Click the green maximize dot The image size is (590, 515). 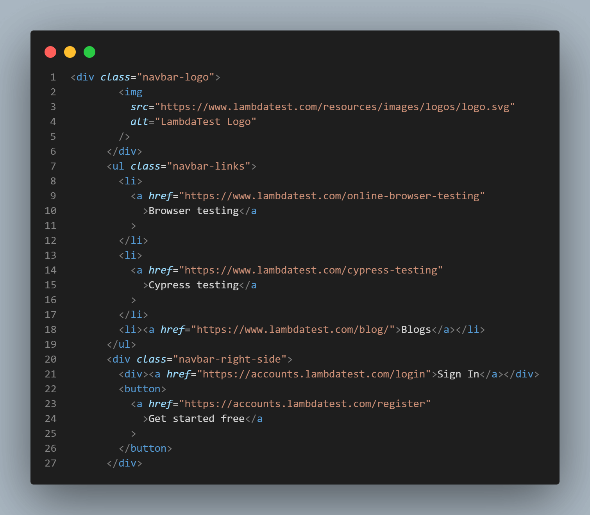click(x=89, y=52)
